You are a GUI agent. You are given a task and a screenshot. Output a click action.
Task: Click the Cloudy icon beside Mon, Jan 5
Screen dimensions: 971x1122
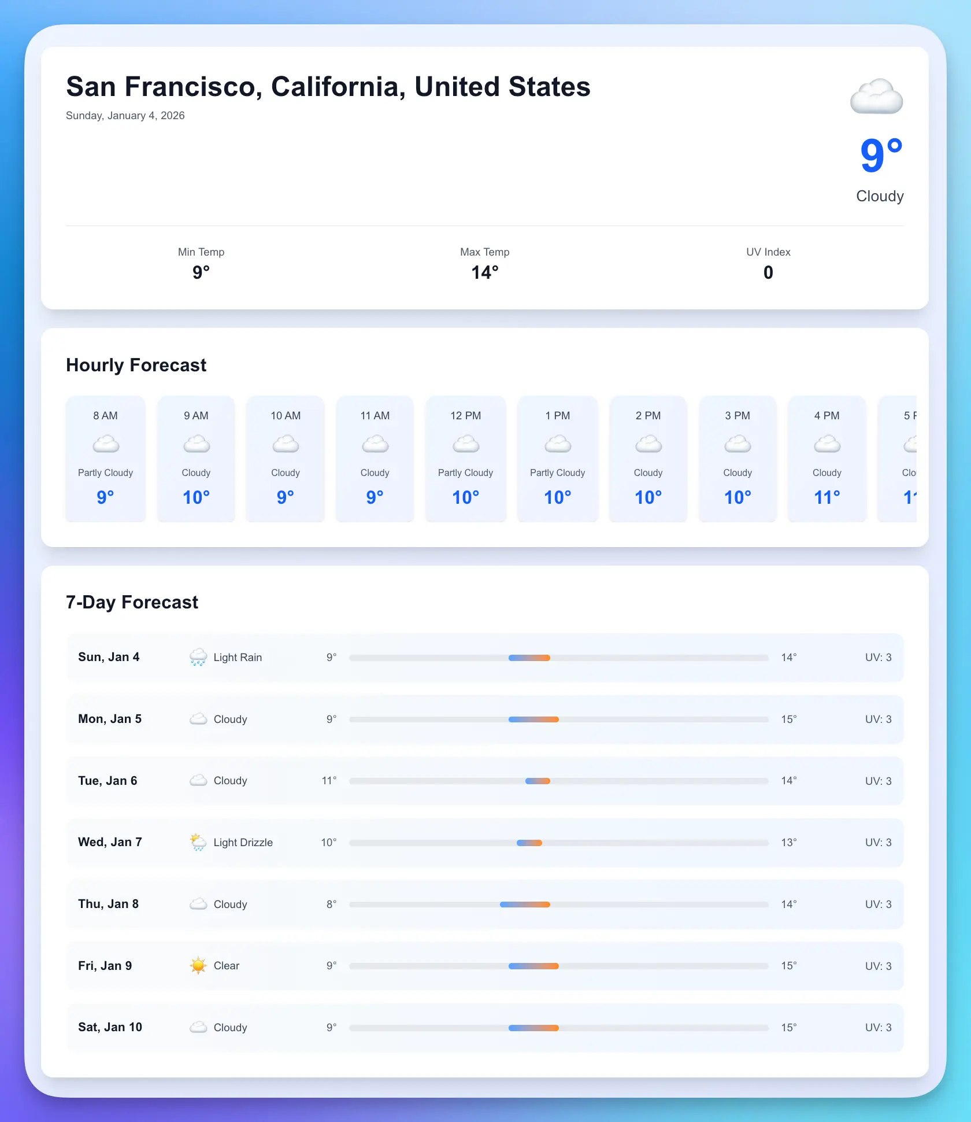[x=199, y=719]
